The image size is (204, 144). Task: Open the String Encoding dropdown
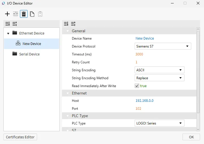click(159, 70)
